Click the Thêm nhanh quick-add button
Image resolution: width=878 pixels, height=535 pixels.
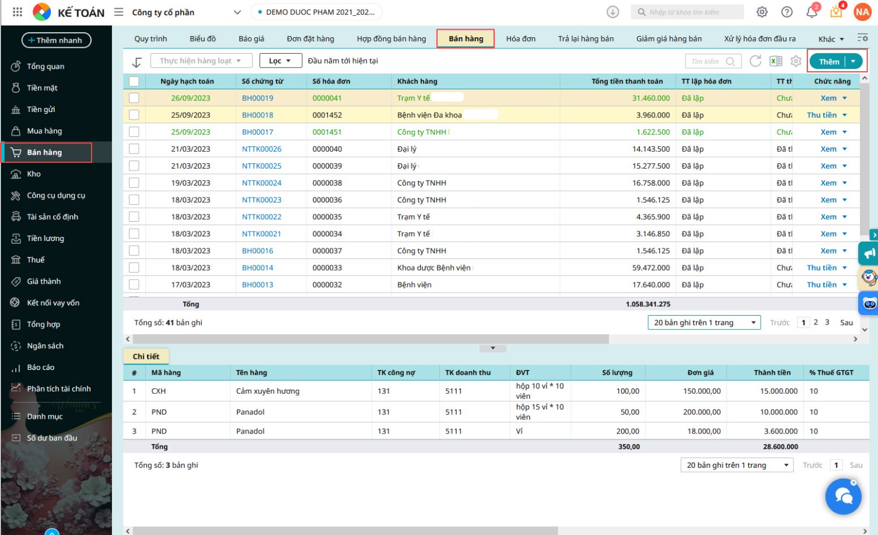pos(56,40)
